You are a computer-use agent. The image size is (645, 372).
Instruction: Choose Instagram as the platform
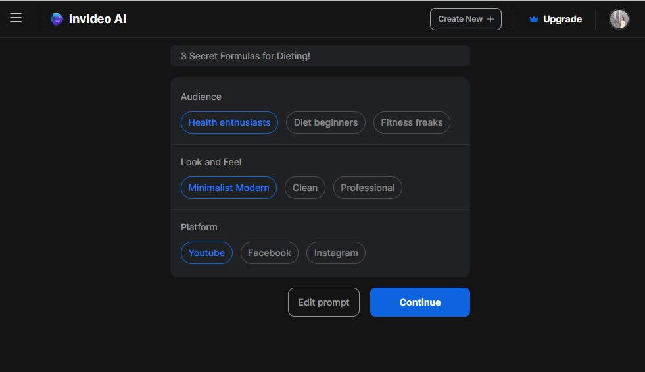click(336, 253)
